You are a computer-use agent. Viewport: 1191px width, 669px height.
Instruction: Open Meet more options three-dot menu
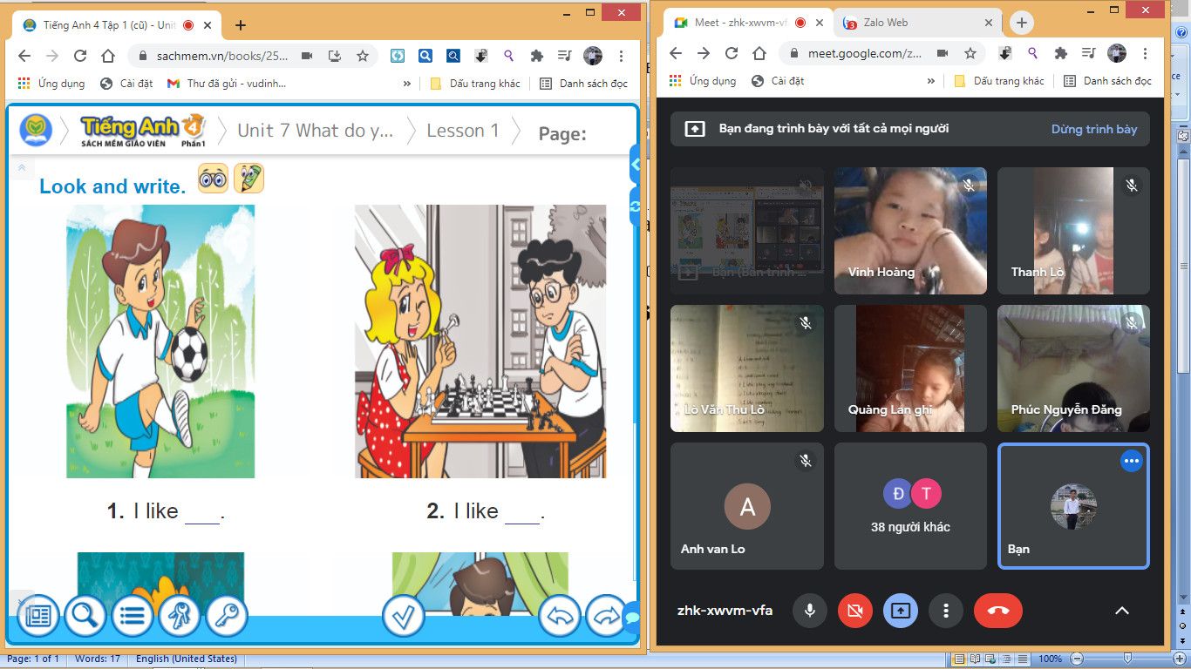[x=945, y=611]
